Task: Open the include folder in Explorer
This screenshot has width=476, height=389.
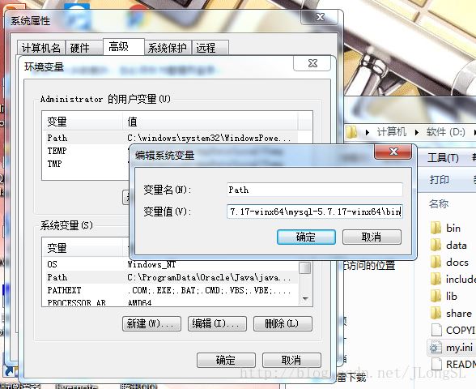Action: (453, 279)
